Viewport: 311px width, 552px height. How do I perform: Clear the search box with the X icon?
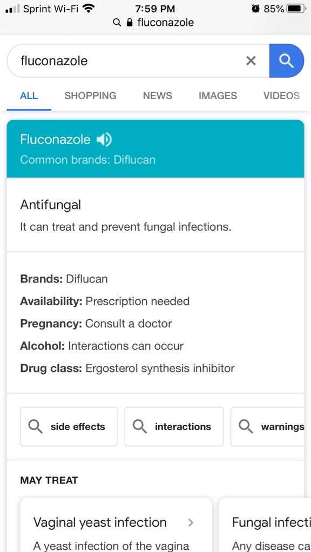[x=251, y=61]
